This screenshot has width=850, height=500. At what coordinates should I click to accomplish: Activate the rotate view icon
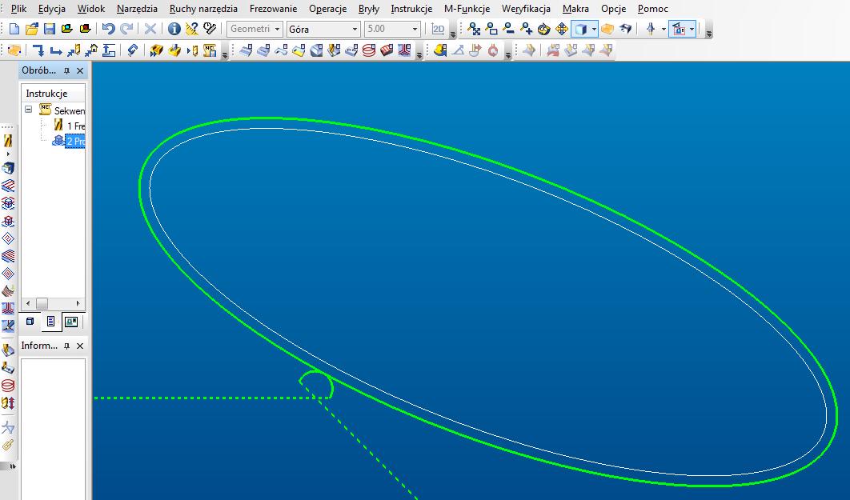tap(543, 30)
